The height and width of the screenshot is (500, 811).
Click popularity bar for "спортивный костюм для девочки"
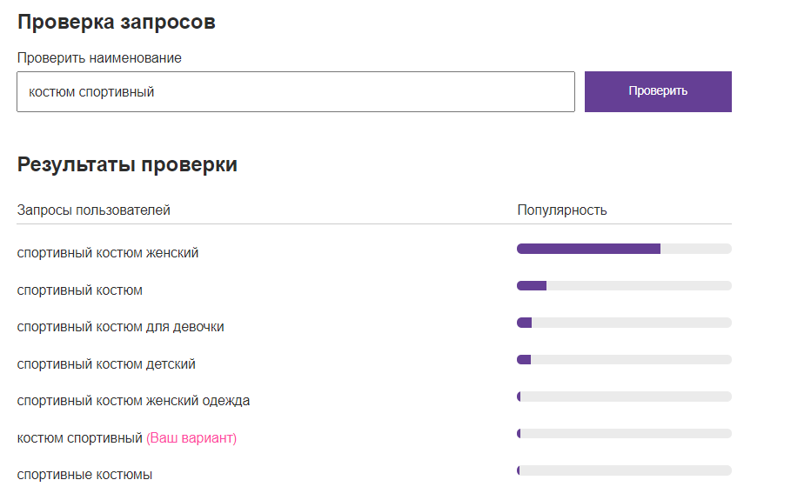point(624,323)
